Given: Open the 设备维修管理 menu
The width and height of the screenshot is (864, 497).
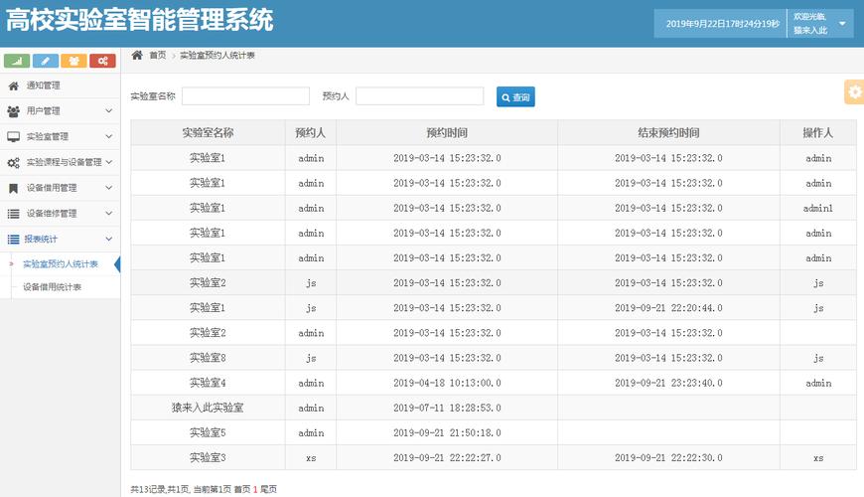Looking at the screenshot, I should [x=60, y=213].
